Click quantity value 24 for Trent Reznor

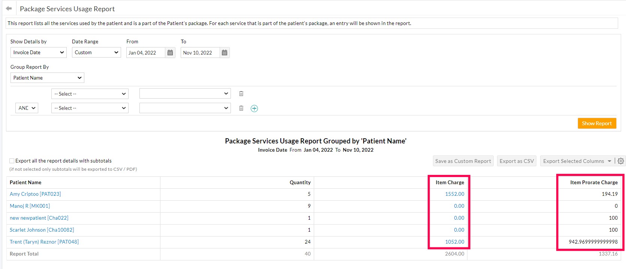coord(308,242)
